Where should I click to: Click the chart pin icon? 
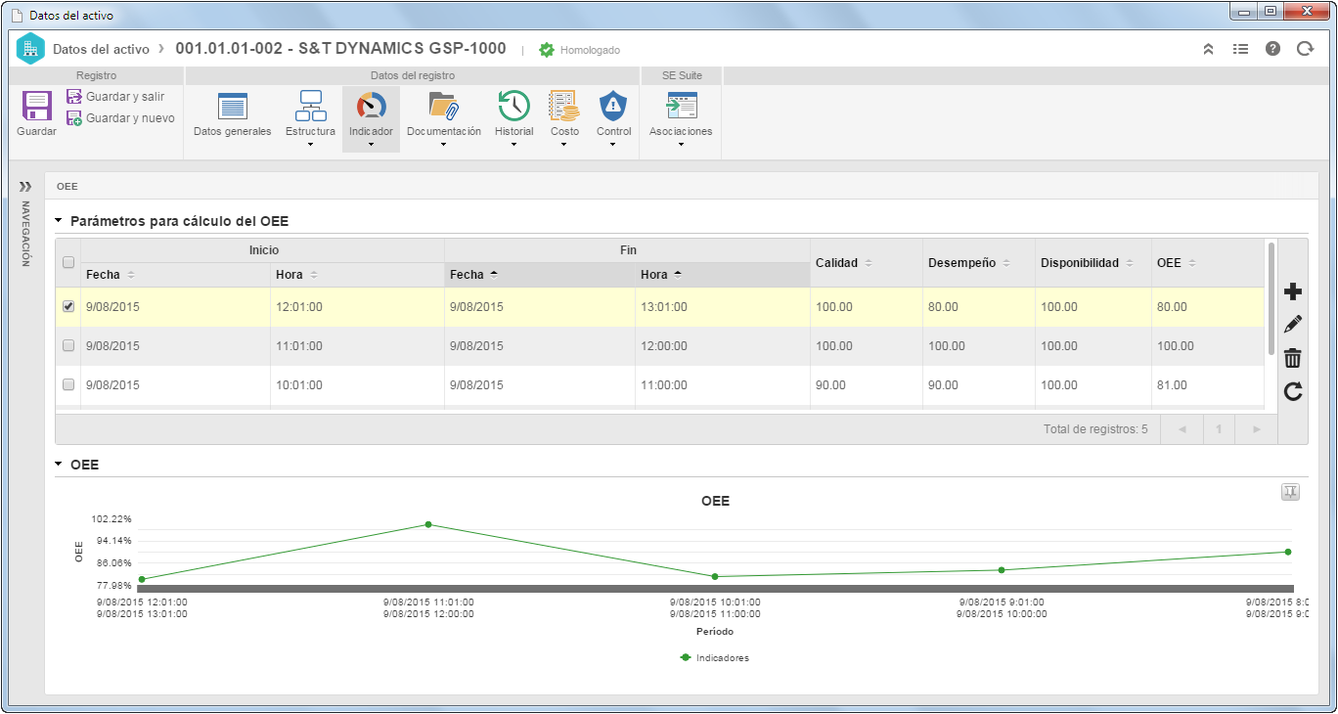point(1290,492)
